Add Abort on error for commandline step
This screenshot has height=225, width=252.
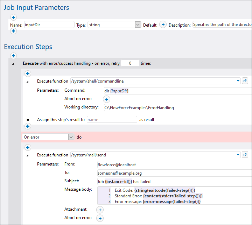coord(107,99)
